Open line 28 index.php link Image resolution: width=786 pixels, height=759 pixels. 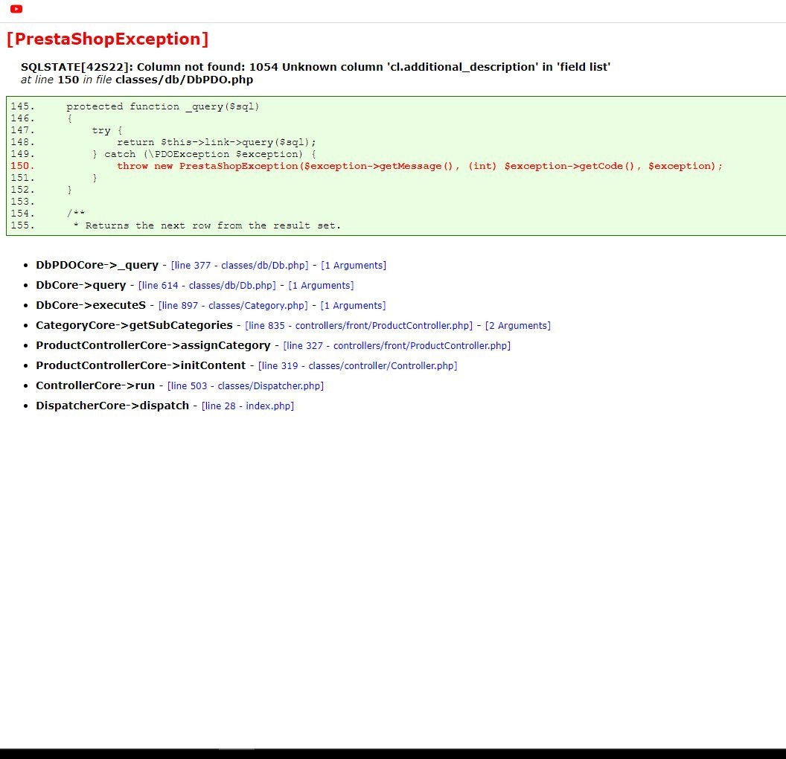pyautogui.click(x=248, y=406)
